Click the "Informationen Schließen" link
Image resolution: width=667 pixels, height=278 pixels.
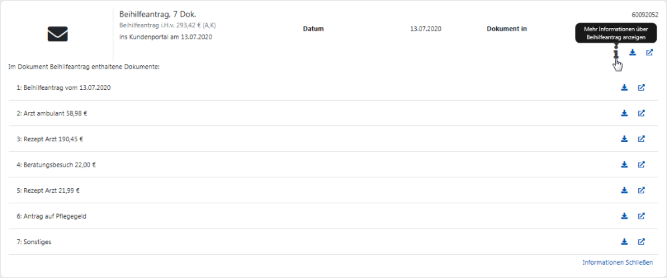(x=617, y=263)
